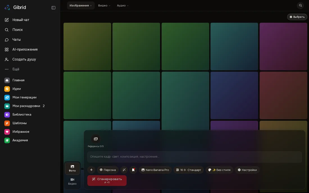The image size is (309, 193).
Task: Click the Gibrid logo icon
Action: [7, 8]
